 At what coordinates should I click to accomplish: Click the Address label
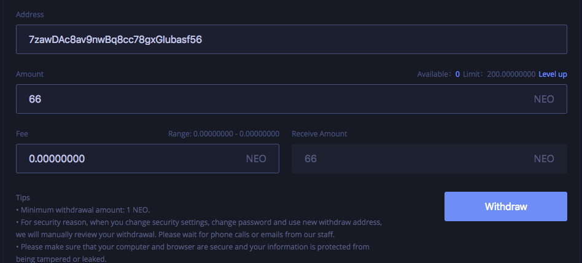(29, 15)
